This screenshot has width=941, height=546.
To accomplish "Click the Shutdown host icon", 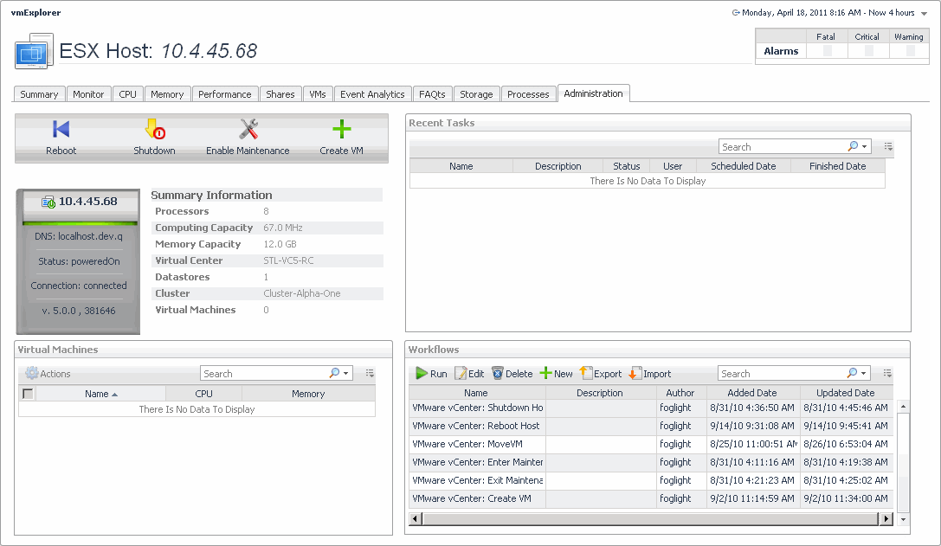I will 154,130.
